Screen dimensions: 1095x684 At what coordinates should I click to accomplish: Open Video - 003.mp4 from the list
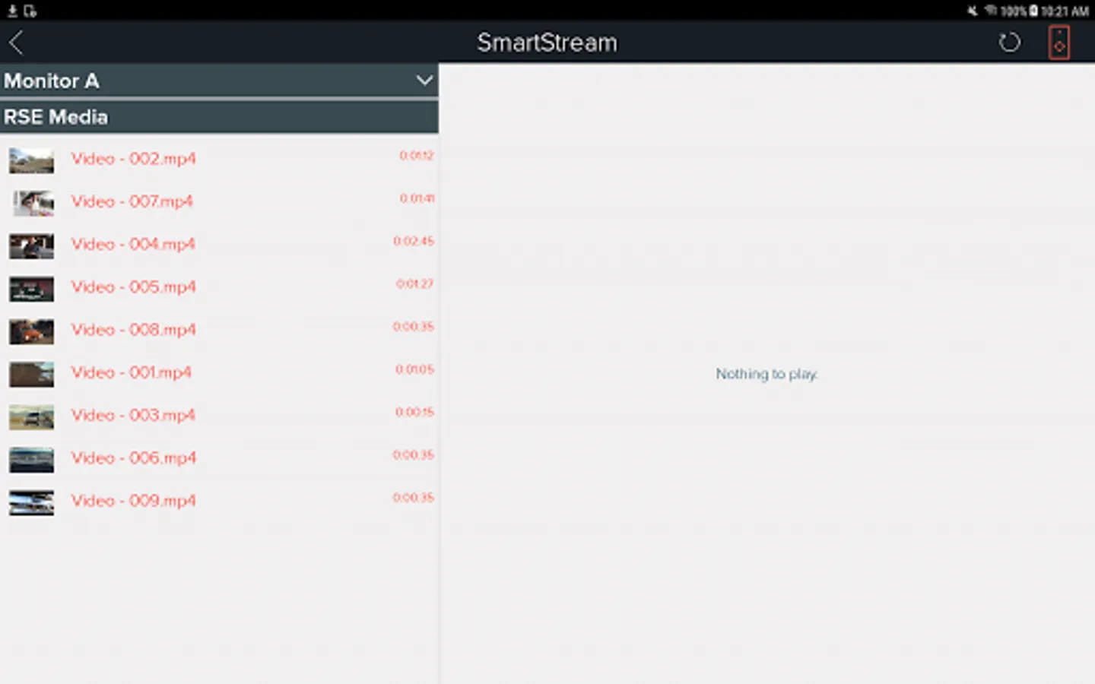tap(219, 415)
